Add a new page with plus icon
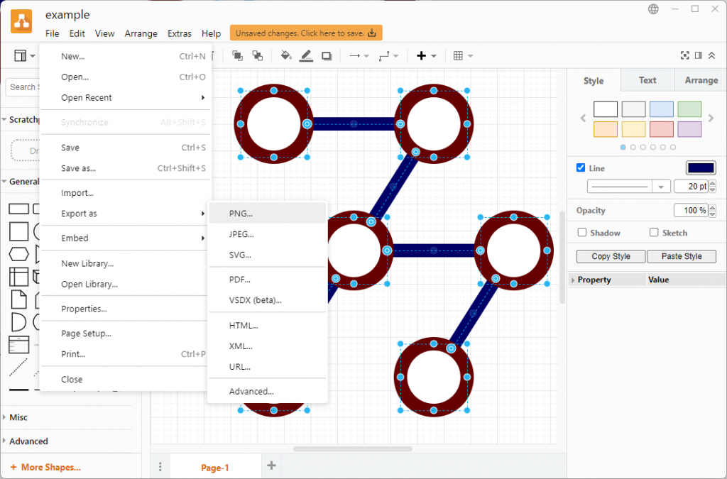The image size is (727, 479). pos(272,465)
